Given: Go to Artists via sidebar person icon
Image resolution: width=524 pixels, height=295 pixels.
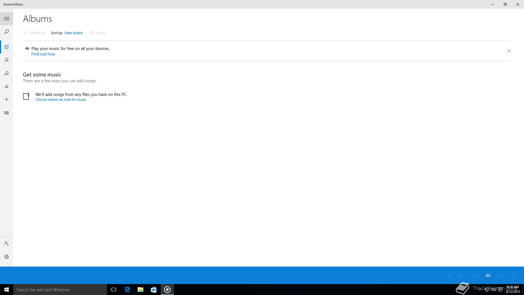Looking at the screenshot, I should (7, 60).
